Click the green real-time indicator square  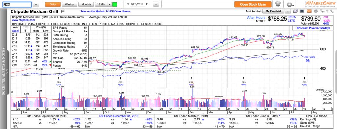tap(115, 4)
